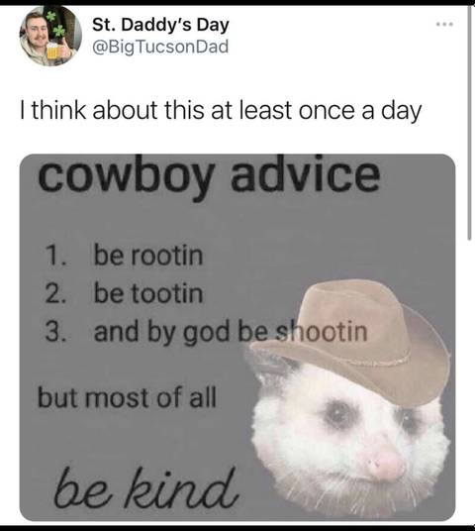Screen dimensions: 475x531
Task: Click the "but most of all" text
Action: click(x=127, y=397)
